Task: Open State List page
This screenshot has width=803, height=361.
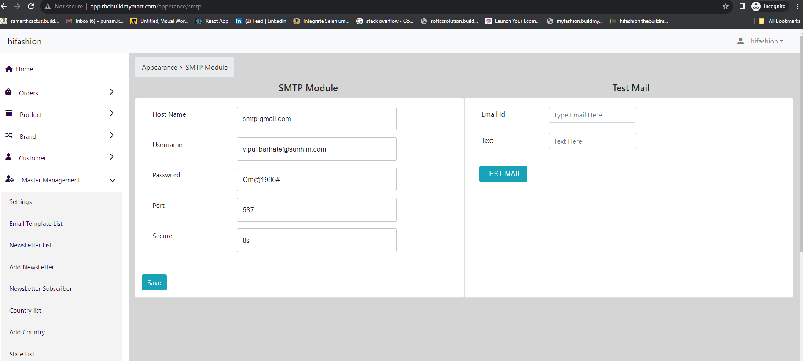Action: pos(22,354)
